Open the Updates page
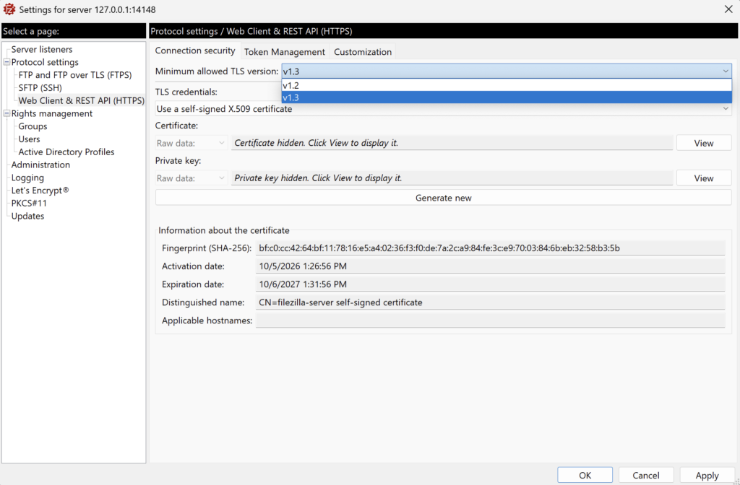 click(27, 217)
